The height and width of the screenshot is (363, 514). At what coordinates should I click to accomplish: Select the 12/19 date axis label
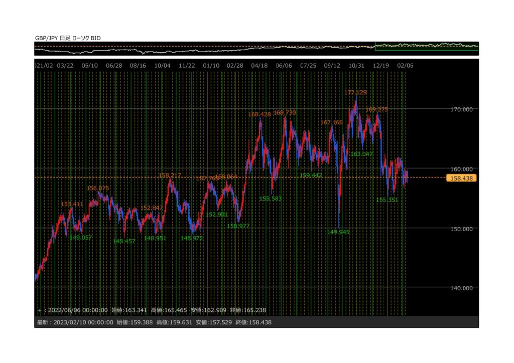pos(381,66)
